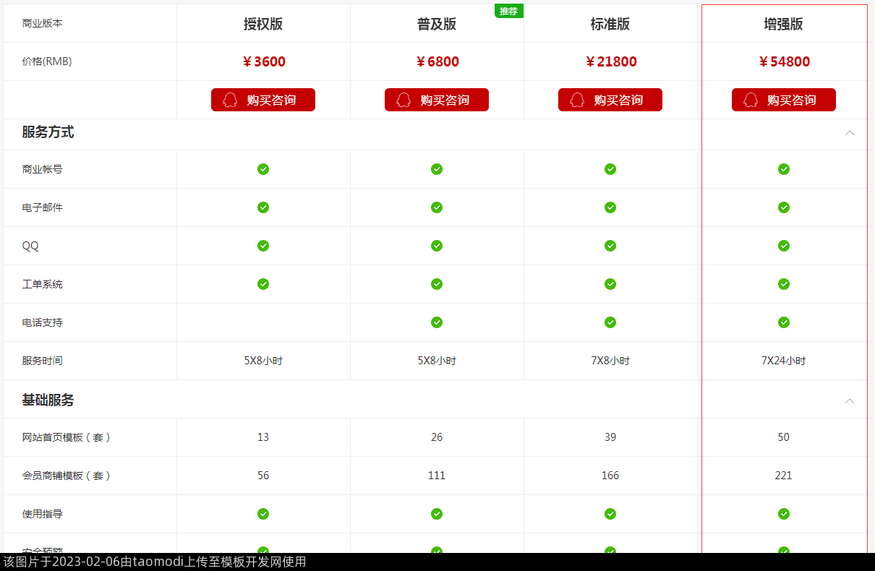Click 7X24小时 service time cell
The height and width of the screenshot is (571, 875).
tap(784, 361)
